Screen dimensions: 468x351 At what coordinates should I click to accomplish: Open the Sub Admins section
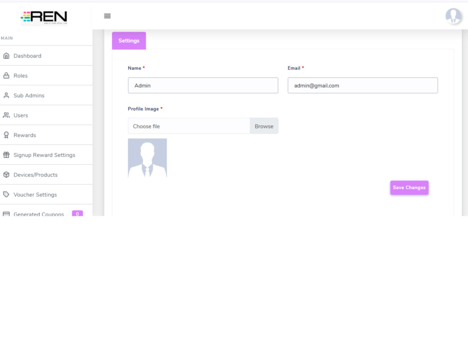click(46, 95)
